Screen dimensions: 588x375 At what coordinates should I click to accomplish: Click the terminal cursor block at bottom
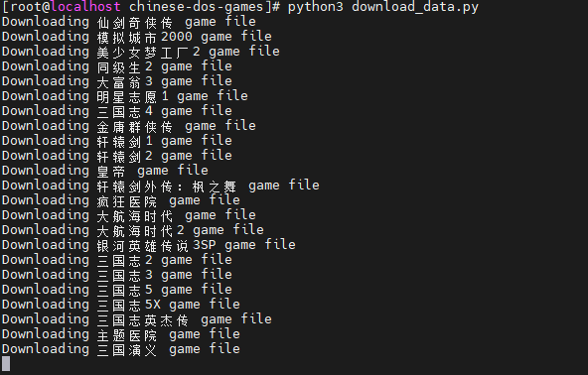click(x=6, y=364)
